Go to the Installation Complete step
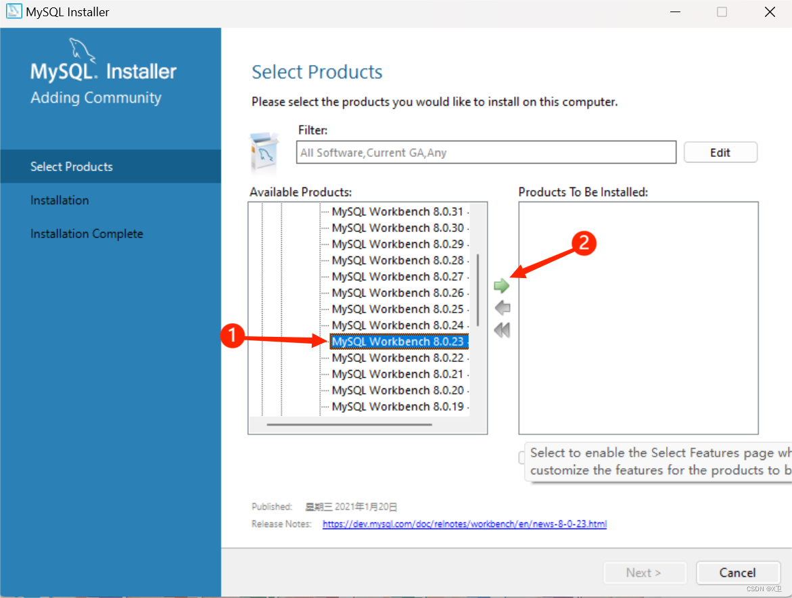This screenshot has width=792, height=598. 87,234
